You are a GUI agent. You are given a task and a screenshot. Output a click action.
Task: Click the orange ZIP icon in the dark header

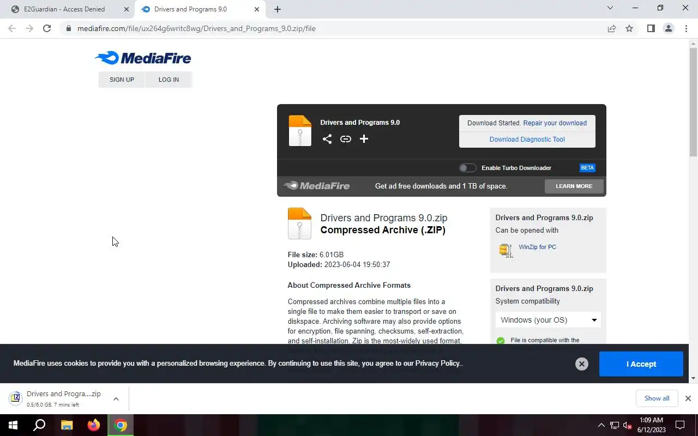(x=300, y=131)
